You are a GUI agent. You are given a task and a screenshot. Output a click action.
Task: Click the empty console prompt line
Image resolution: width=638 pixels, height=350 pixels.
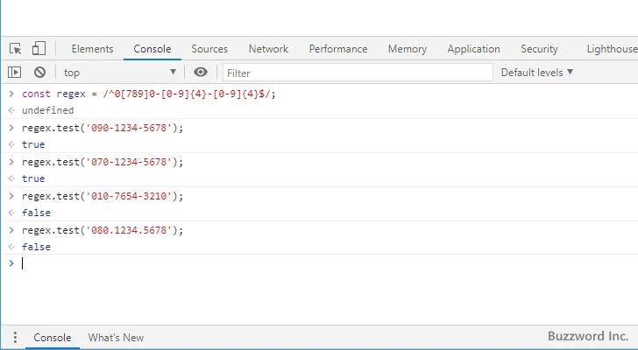[263, 263]
